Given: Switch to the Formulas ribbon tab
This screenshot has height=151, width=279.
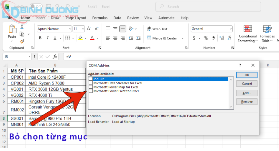Looking at the screenshot, I should 100,18.
